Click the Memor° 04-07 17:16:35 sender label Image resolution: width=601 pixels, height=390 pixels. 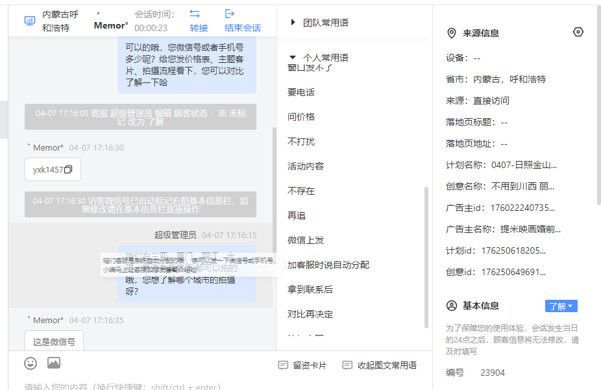coord(75,321)
